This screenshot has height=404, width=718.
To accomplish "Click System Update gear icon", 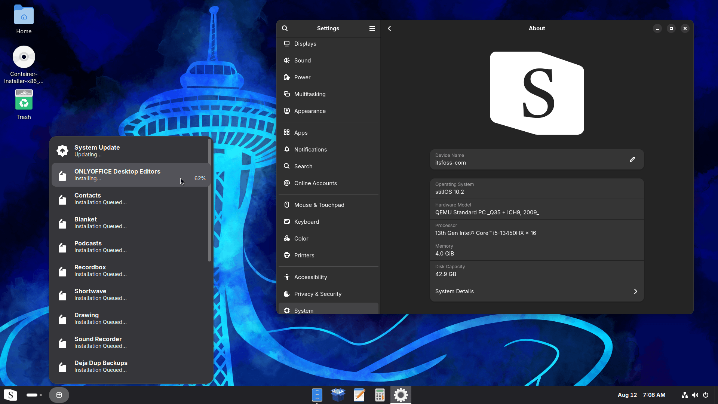I will (x=62, y=151).
